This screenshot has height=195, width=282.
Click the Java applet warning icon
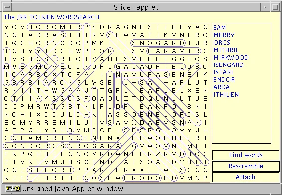(x=13, y=189)
